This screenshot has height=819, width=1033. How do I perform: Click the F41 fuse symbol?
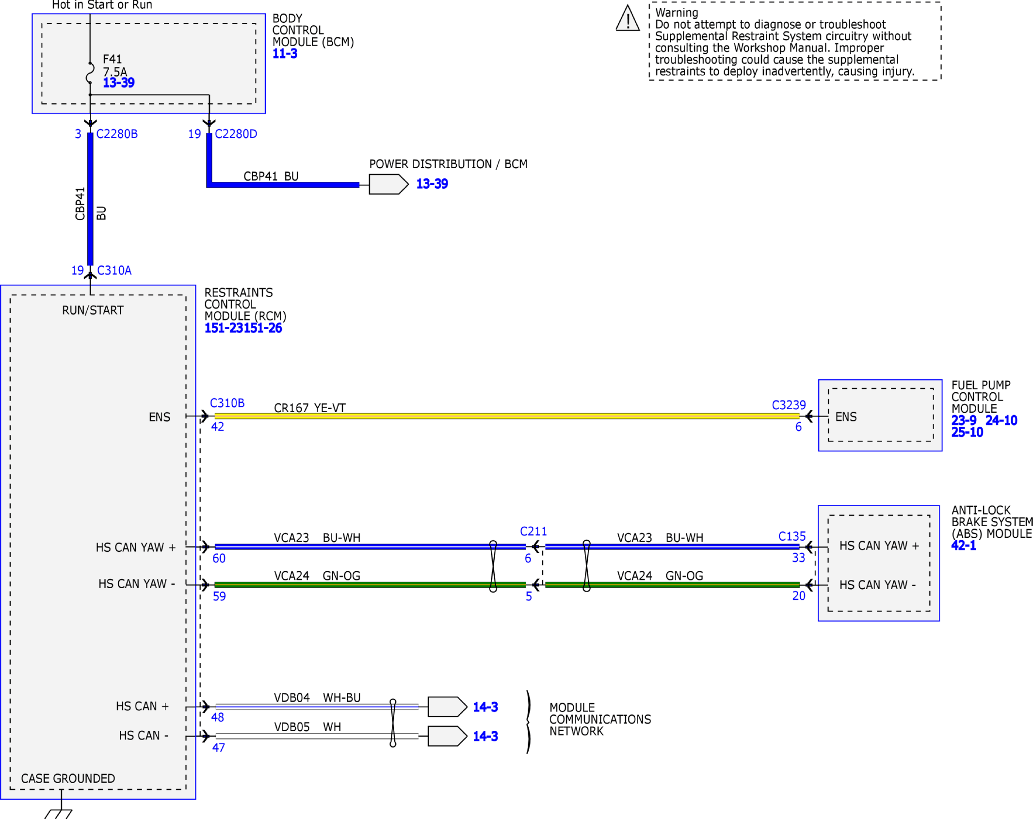(x=90, y=73)
